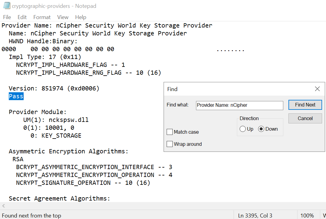Open the Edit menu
326x219 pixels.
pos(22,17)
